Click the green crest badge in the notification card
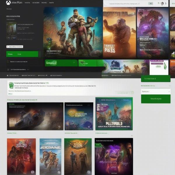Image resolution: width=175 pixels, height=175 pixels. pyautogui.click(x=11, y=85)
